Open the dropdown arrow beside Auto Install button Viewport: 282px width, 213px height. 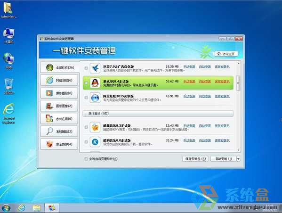(238, 159)
